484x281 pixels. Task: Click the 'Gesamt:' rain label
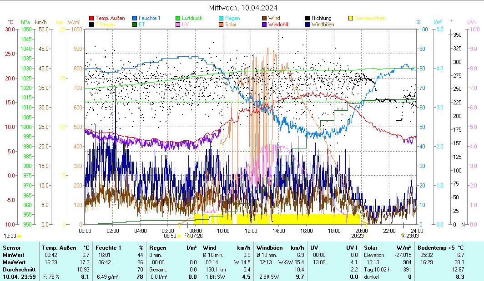coord(158,270)
